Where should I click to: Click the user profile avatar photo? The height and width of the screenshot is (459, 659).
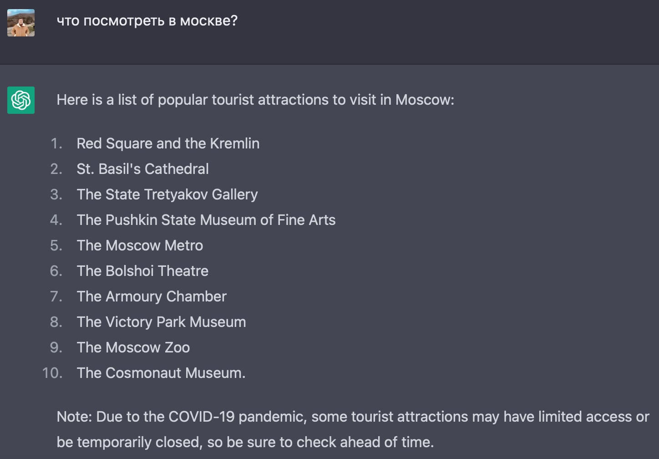pos(21,23)
